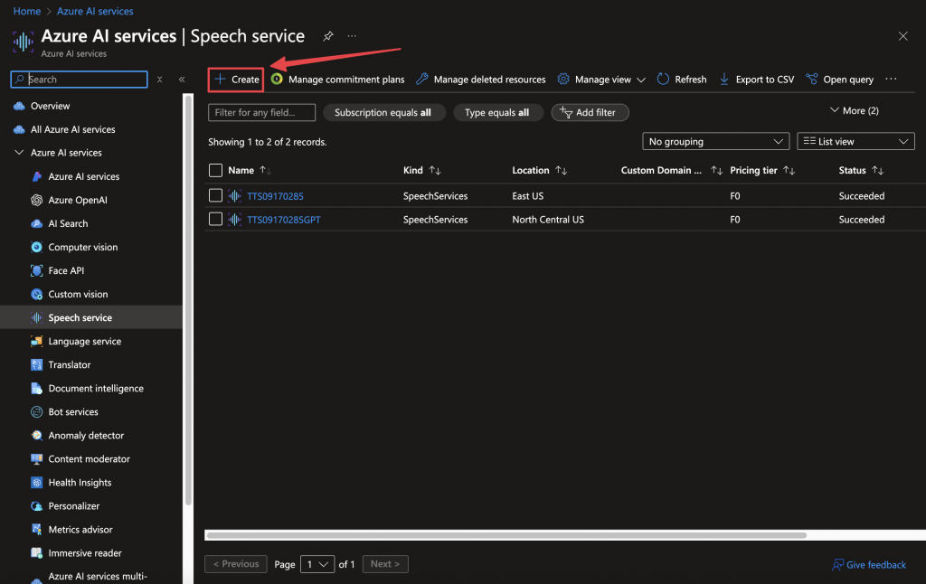This screenshot has width=926, height=584.
Task: Open Health Insights from sidebar
Action: (x=80, y=483)
